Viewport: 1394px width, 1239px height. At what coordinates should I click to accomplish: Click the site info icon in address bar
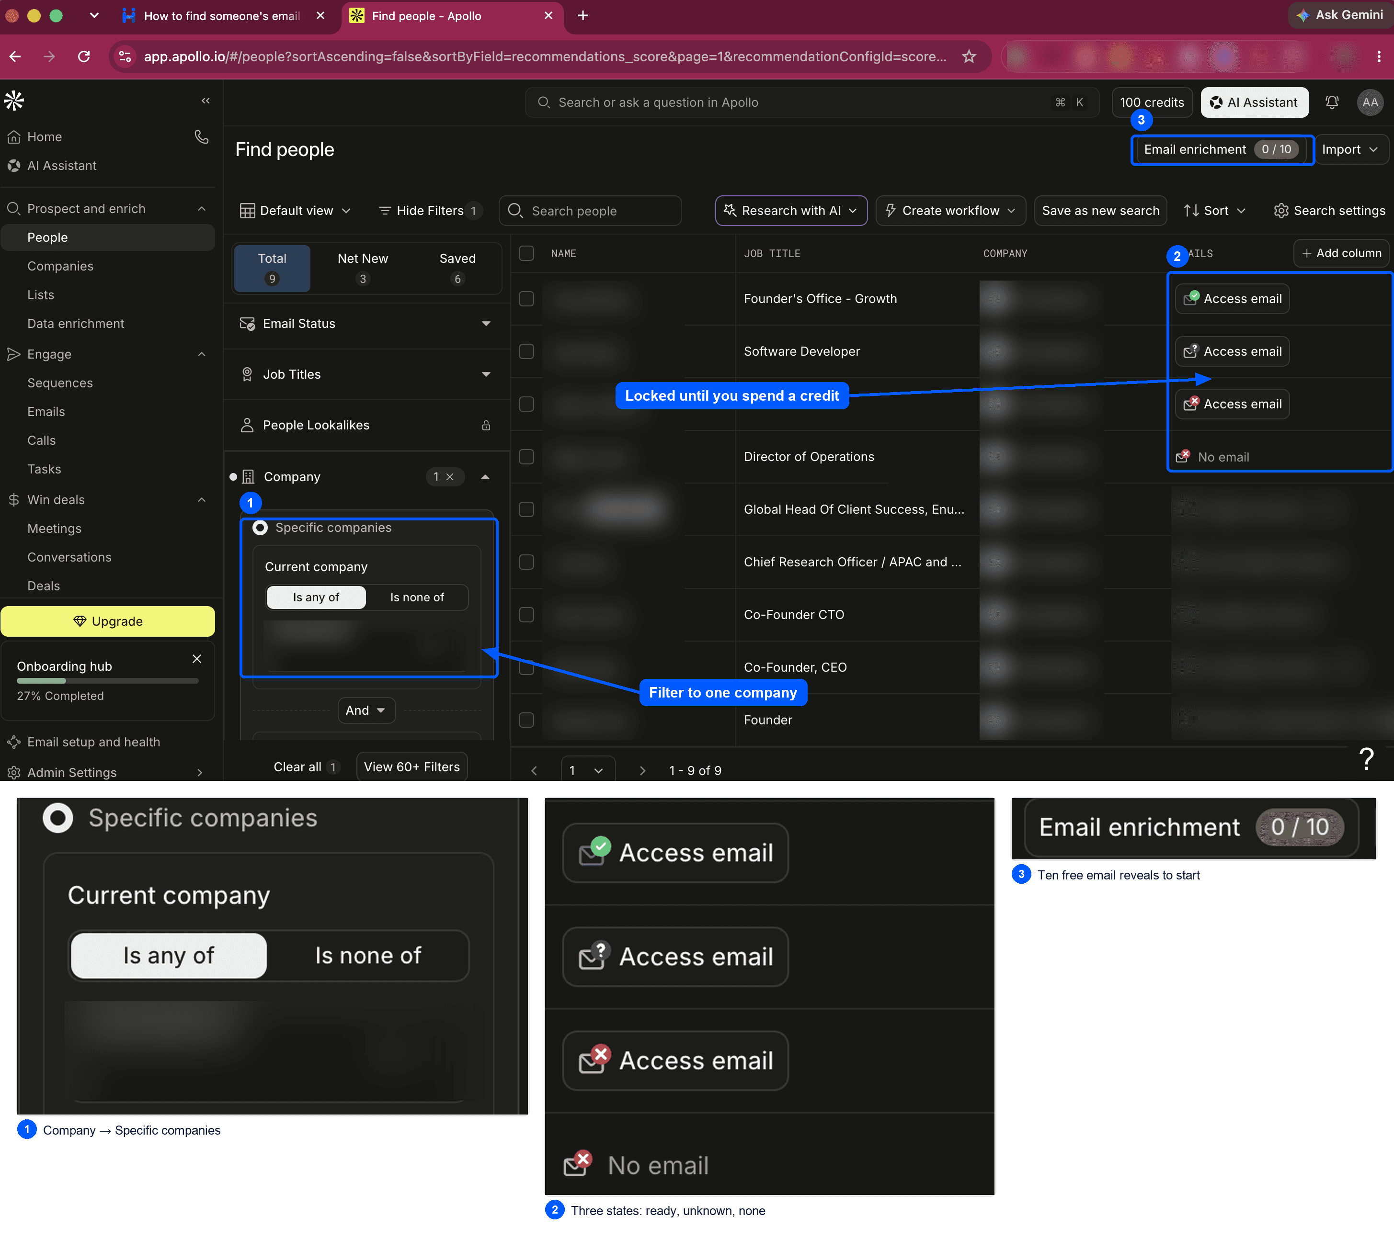125,56
